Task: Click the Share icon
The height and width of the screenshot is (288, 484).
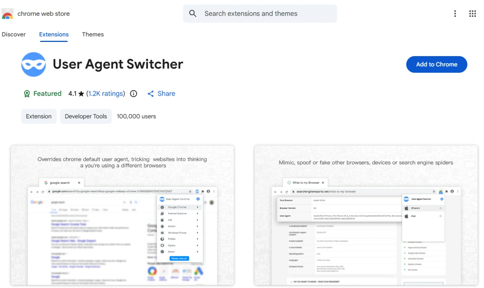Action: click(151, 94)
